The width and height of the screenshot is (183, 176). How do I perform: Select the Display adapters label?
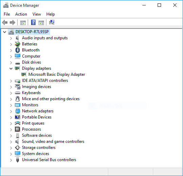pyautogui.click(x=37, y=68)
